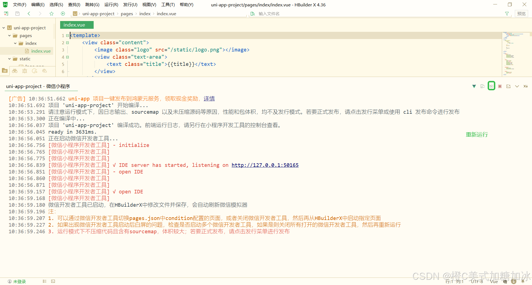This screenshot has width=532, height=285.
Task: Click the star/favorite toolbar icon
Action: click(x=52, y=13)
